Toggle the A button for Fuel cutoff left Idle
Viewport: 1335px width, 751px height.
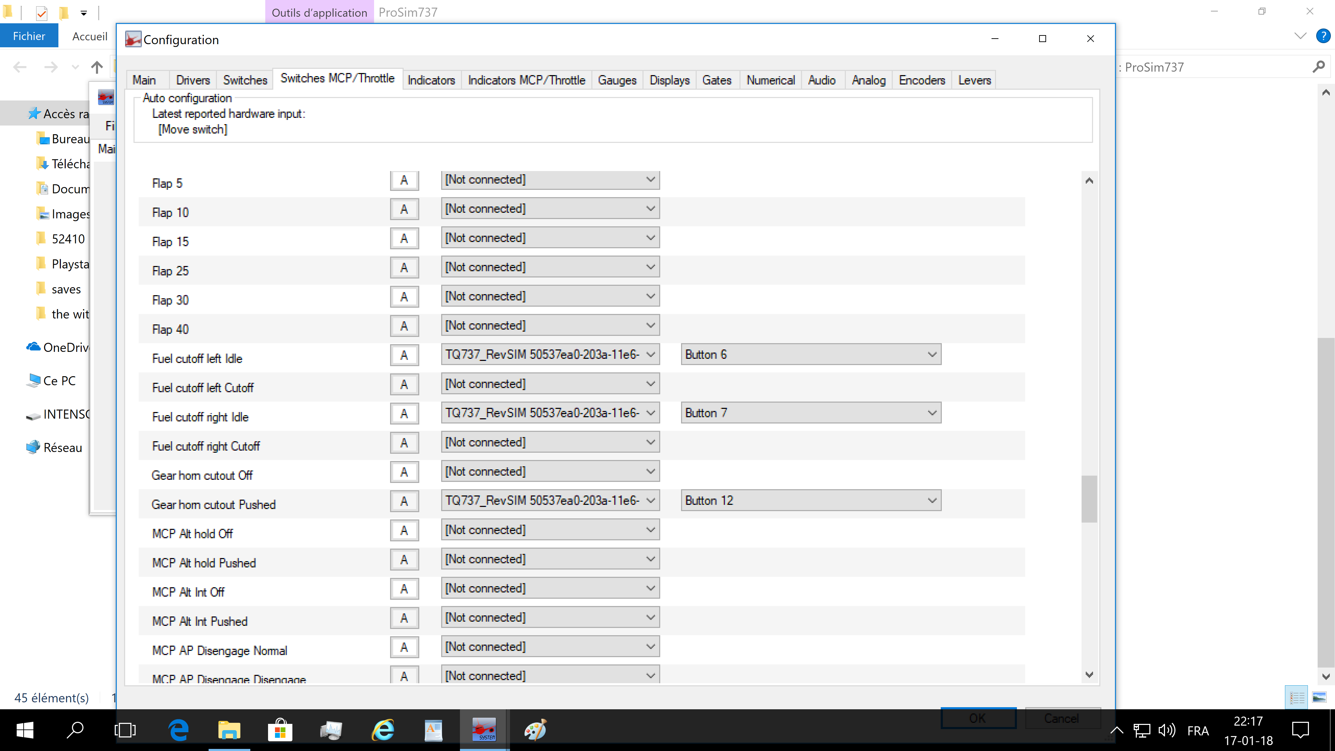point(404,355)
